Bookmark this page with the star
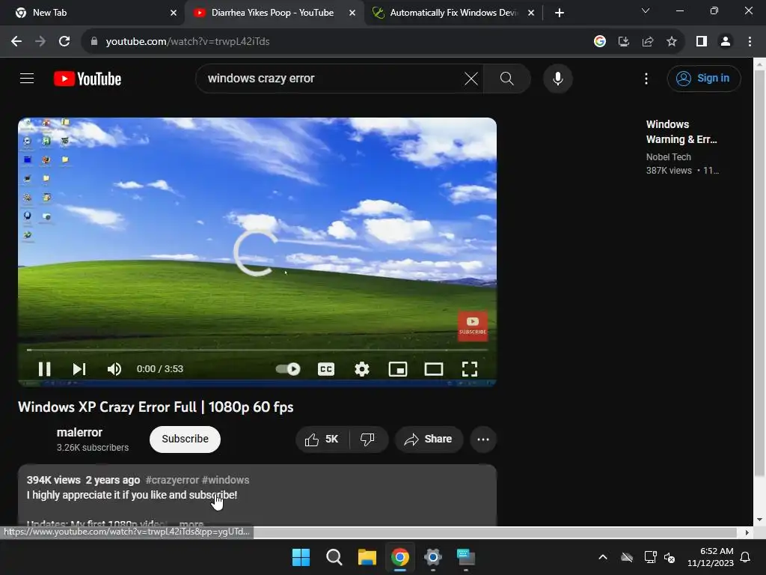This screenshot has width=766, height=575. point(672,42)
